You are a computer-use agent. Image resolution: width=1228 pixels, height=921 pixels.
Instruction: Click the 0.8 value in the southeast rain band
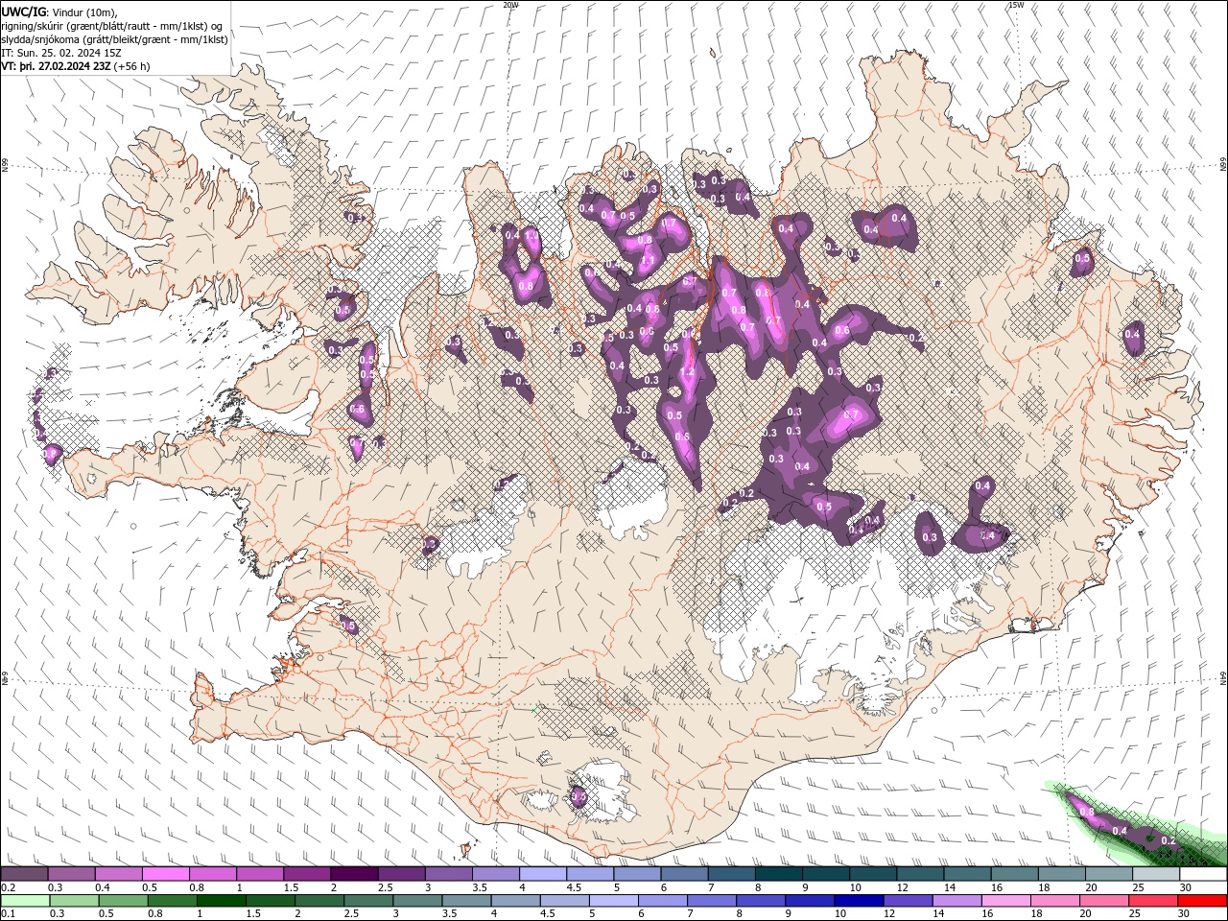coord(1087,812)
